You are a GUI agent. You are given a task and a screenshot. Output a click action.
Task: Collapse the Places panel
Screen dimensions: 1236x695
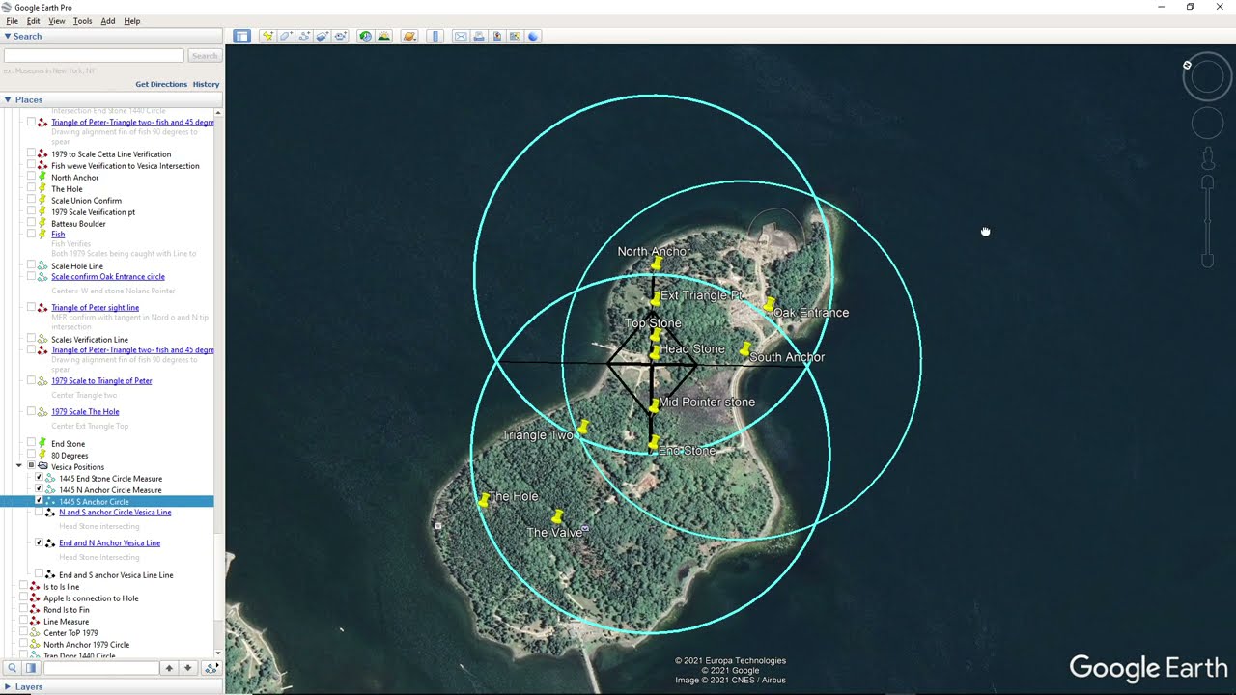click(x=8, y=99)
